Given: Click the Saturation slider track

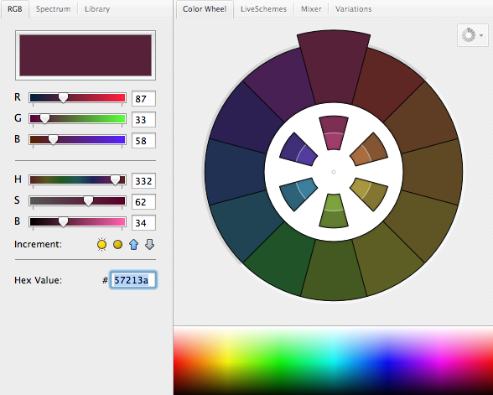Looking at the screenshot, I should point(77,201).
